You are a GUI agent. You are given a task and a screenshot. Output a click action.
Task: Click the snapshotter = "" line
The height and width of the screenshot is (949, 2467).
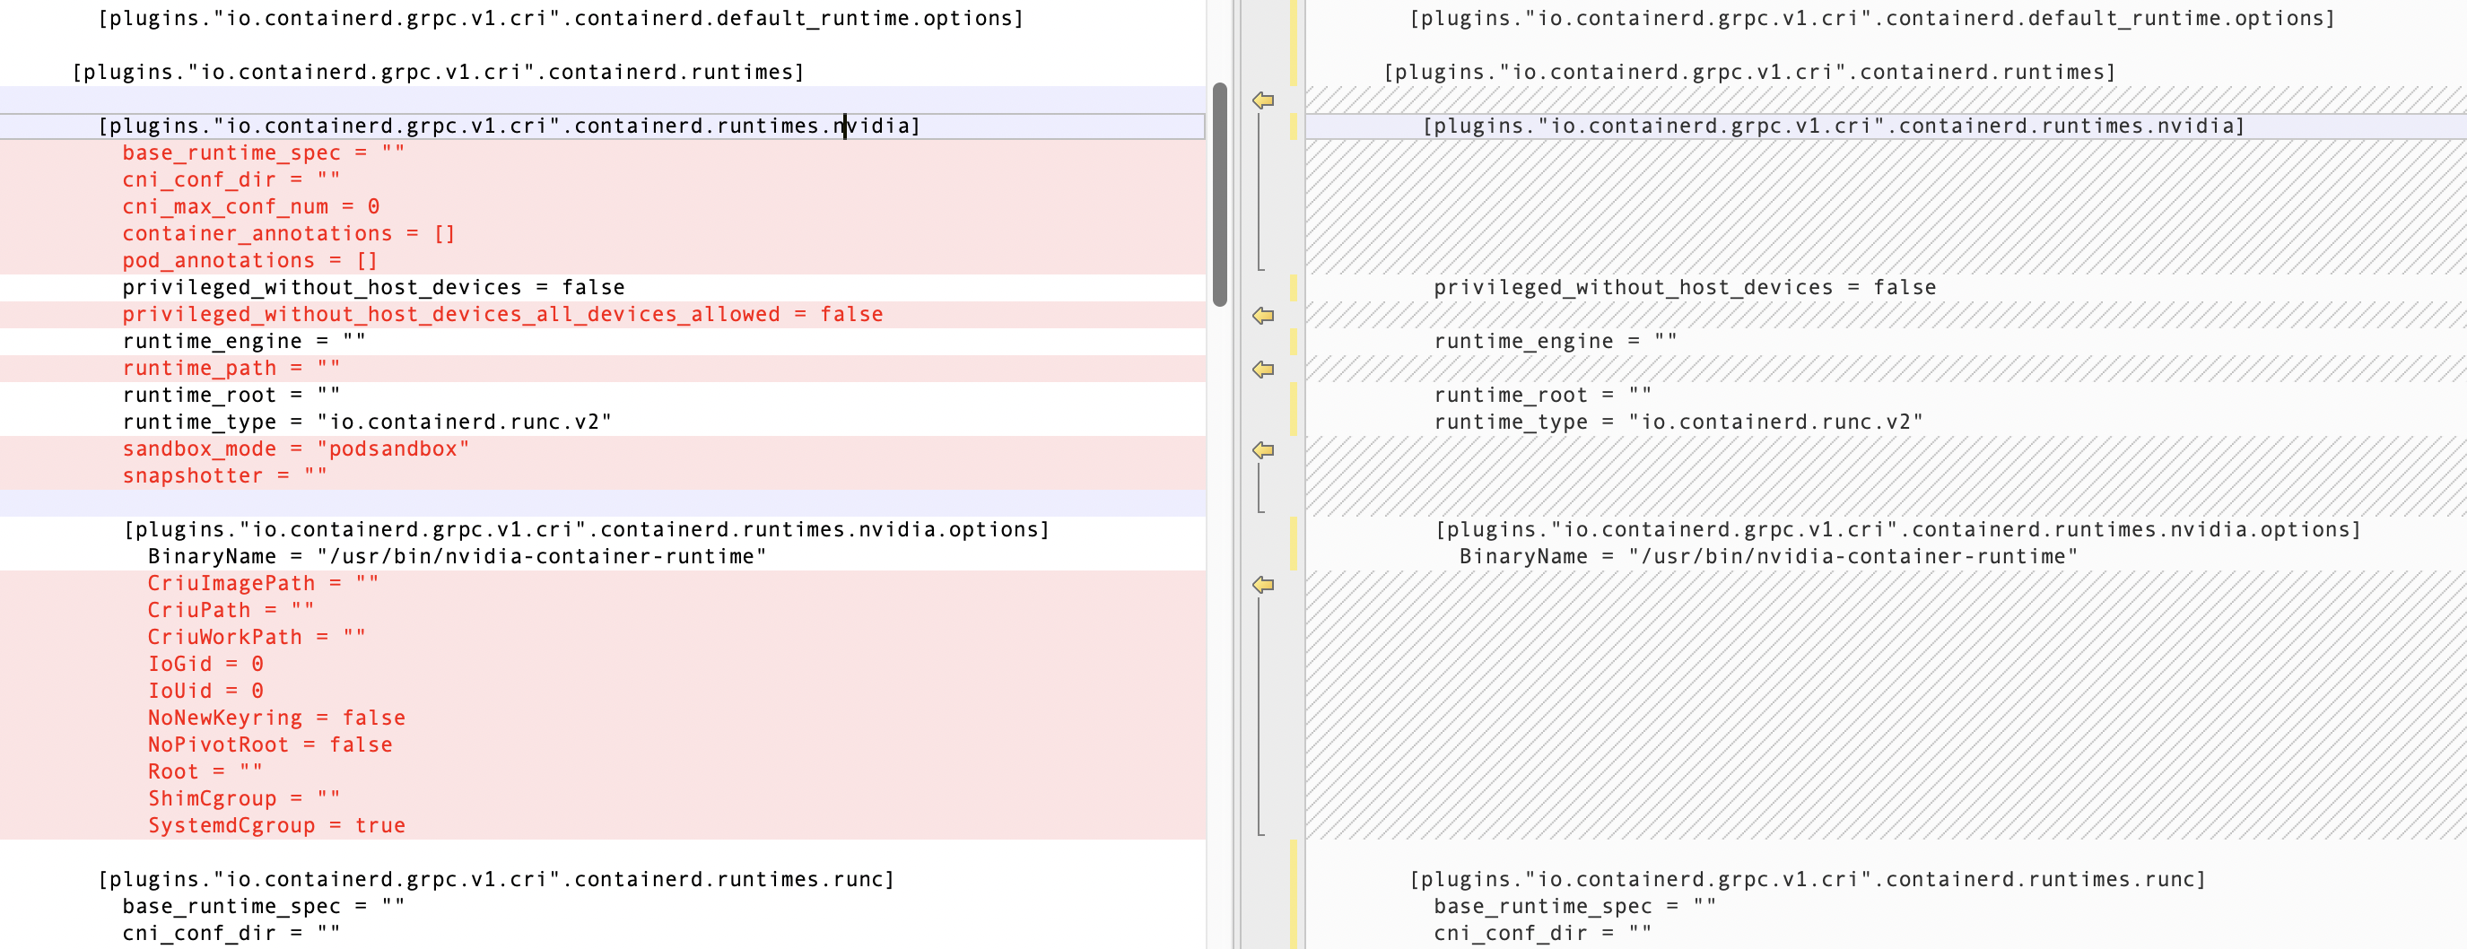(225, 475)
